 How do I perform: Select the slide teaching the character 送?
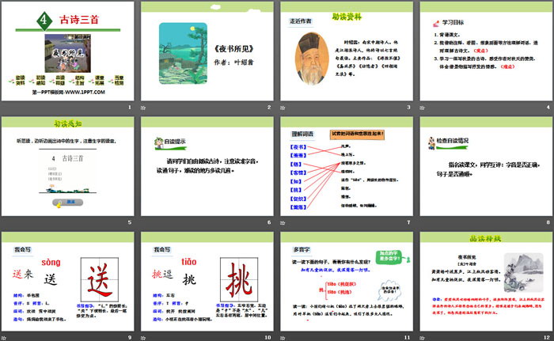click(x=67, y=281)
